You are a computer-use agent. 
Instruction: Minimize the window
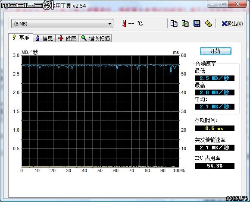coord(212,4)
